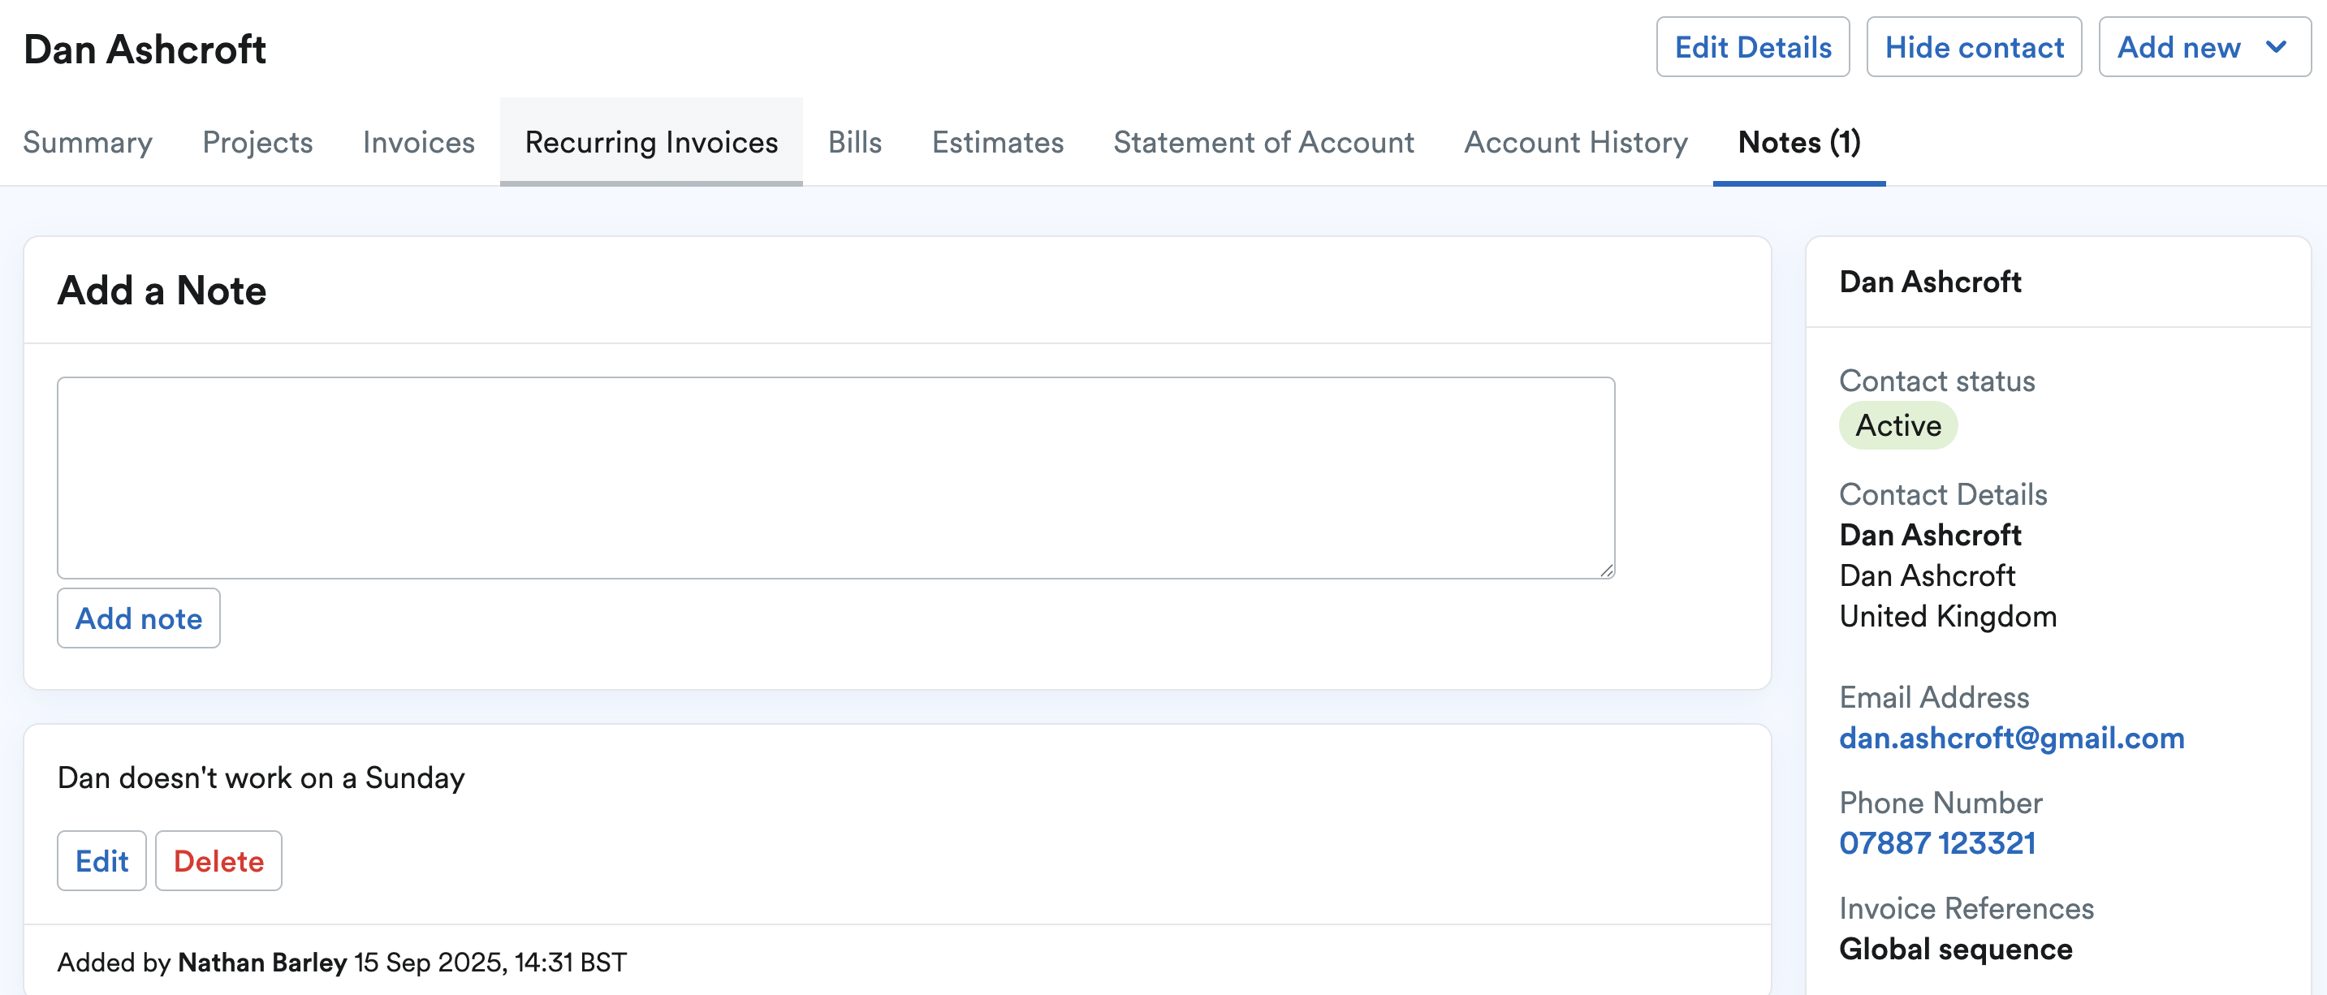The width and height of the screenshot is (2327, 995).
Task: Select the note text 'Dan doesn't work on a Sunday'
Action: click(x=260, y=777)
